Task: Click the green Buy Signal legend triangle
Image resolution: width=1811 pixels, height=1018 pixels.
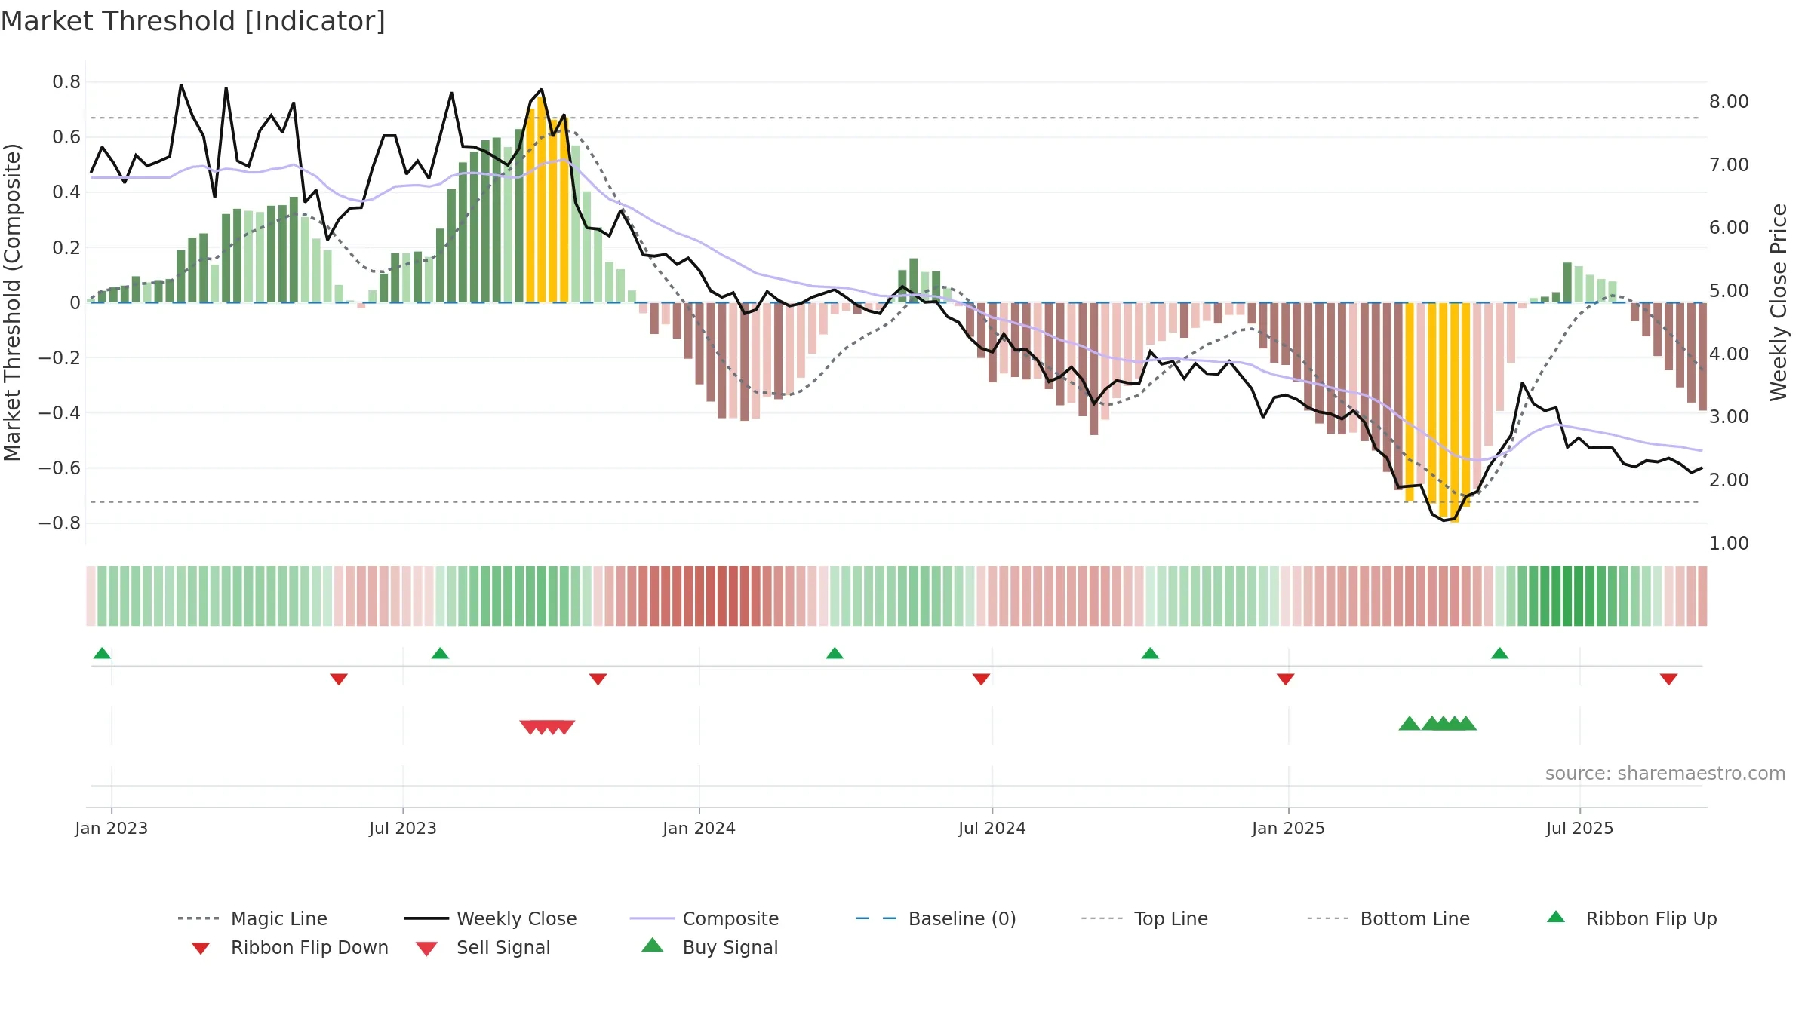Action: coord(652,945)
